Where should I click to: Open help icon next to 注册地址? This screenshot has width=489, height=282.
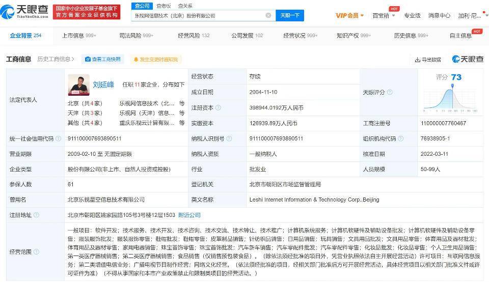coord(37,215)
